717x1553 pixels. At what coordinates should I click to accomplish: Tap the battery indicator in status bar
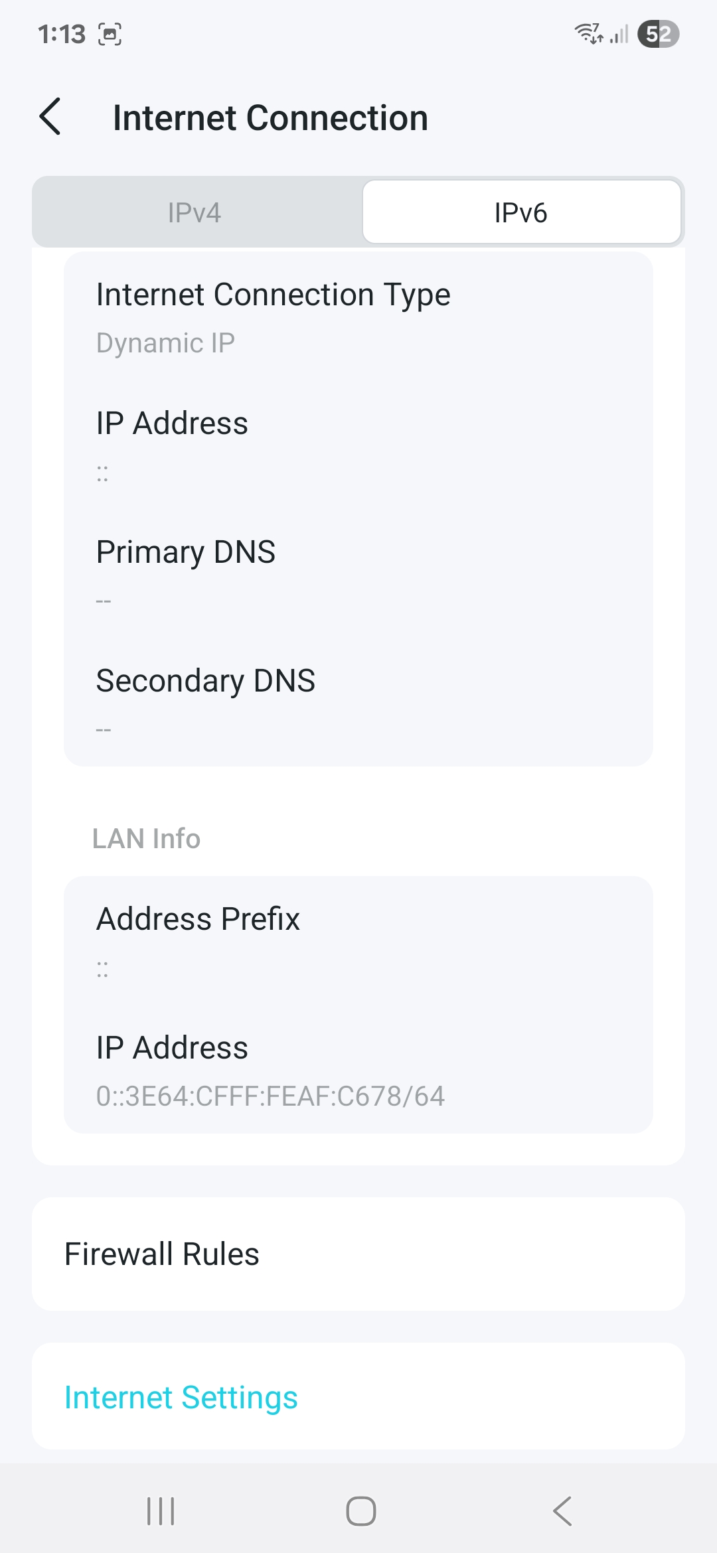coord(658,34)
